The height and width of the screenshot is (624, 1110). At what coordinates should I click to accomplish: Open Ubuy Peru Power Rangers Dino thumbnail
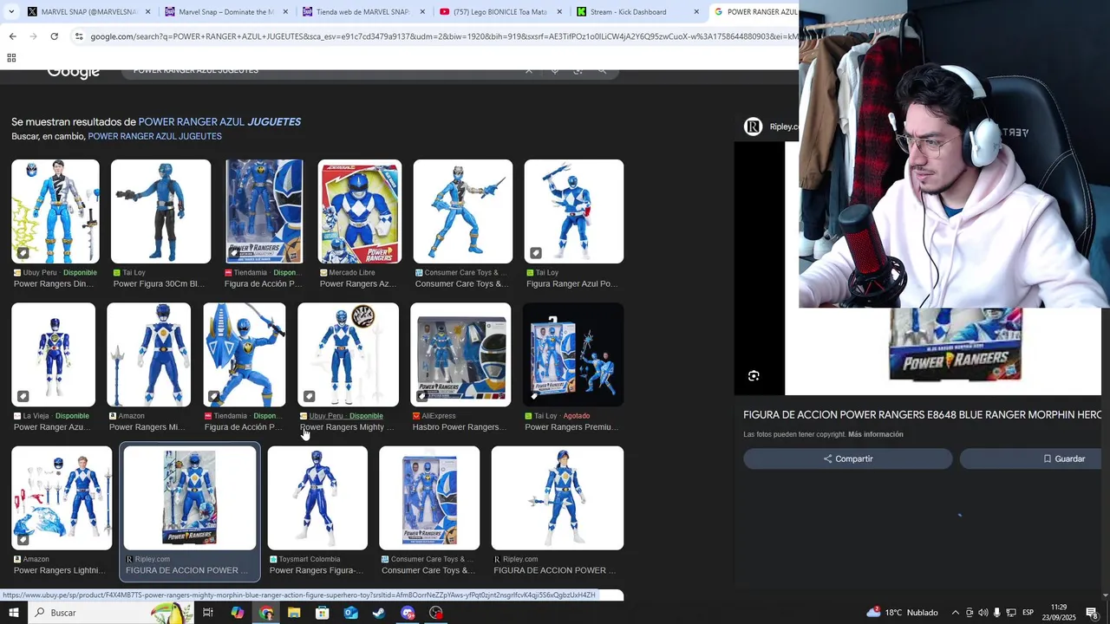coord(55,211)
